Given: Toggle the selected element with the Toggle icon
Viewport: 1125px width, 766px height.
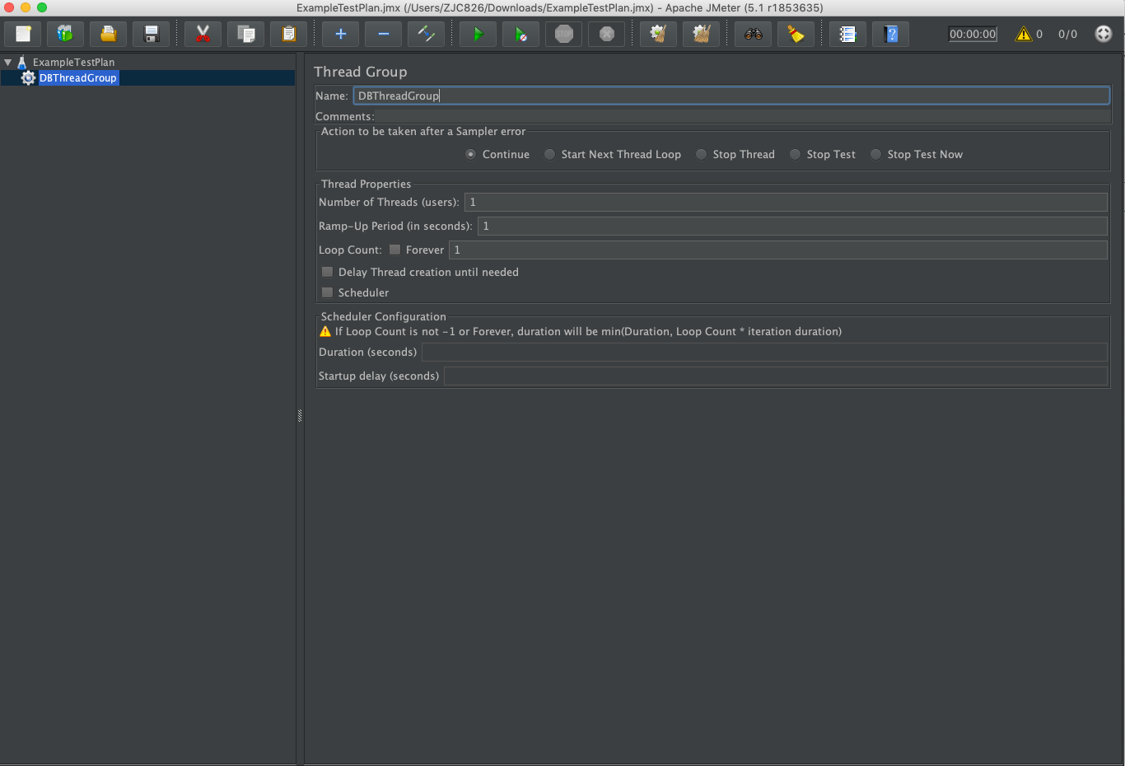Looking at the screenshot, I should (426, 34).
